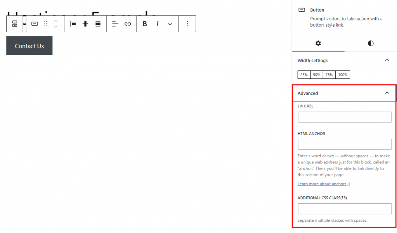The image size is (397, 233).
Task: Click the Button title in sidebar
Action: click(317, 10)
